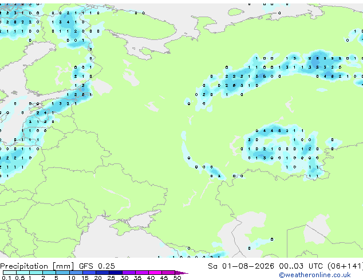
Task: Click the 40–45 mm magenta swatch
Action: click(x=155, y=273)
